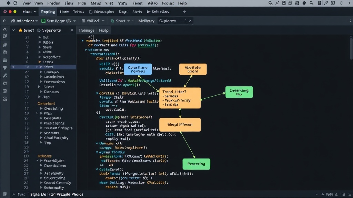Viewport: 353px width, 198px height.
Task: Collapse the code block at the Oatebarefl line
Action: pyautogui.click(x=97, y=169)
